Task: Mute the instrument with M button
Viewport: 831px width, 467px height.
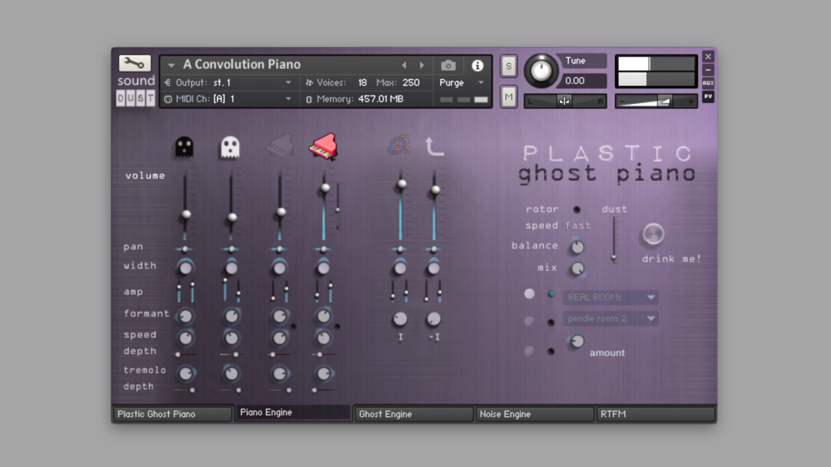Action: click(x=509, y=97)
